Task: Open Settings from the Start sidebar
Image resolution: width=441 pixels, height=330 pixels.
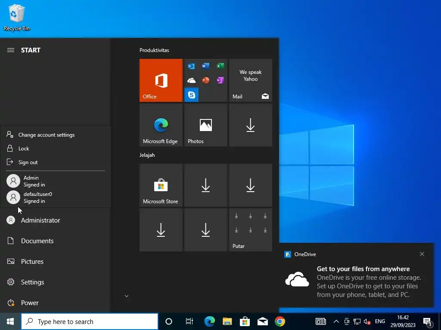Action: (56, 282)
